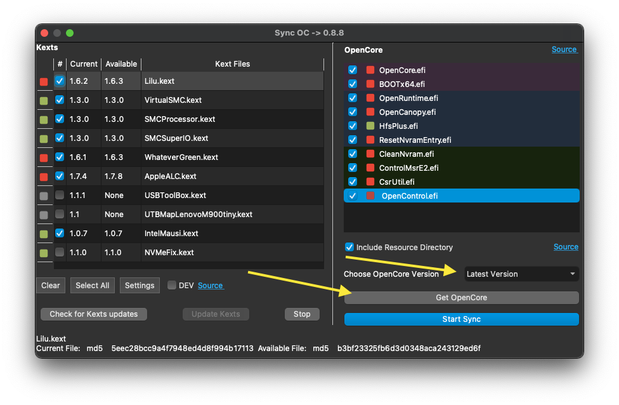Select the UTBMapLenovoM900tiny.kext file name

(198, 214)
